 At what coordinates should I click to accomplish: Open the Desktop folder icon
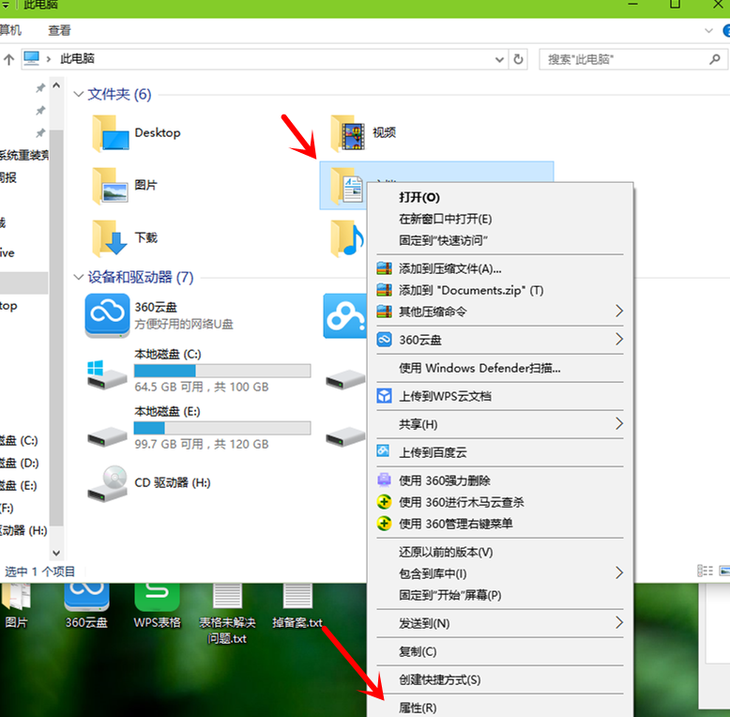tap(111, 133)
